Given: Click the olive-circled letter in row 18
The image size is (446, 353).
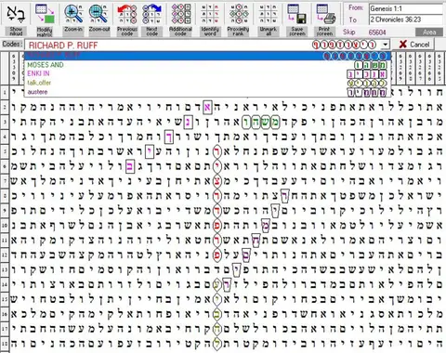Looking at the screenshot, I should pos(217,344).
